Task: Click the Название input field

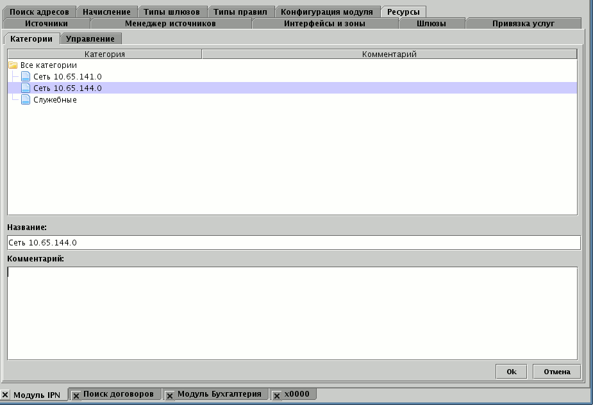Action: tap(294, 243)
